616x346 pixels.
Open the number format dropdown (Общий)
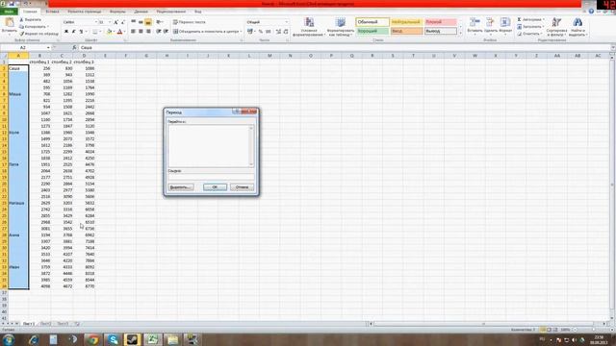[x=287, y=22]
